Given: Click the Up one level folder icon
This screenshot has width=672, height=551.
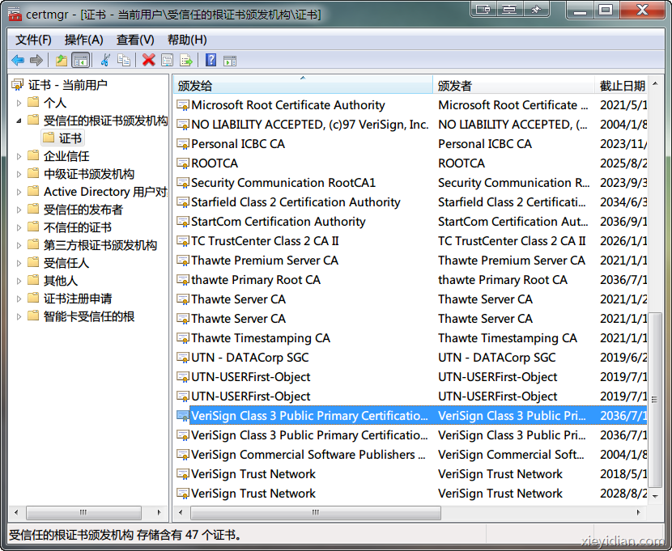Looking at the screenshot, I should pyautogui.click(x=62, y=60).
